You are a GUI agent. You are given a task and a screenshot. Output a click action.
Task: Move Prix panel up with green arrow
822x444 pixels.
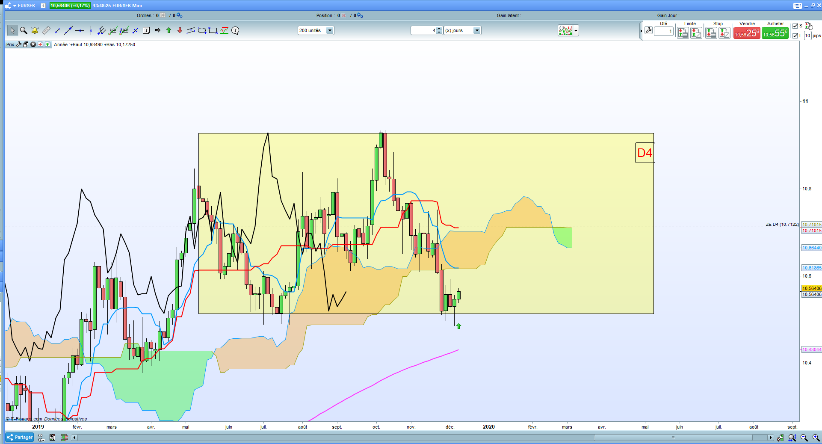coord(47,44)
